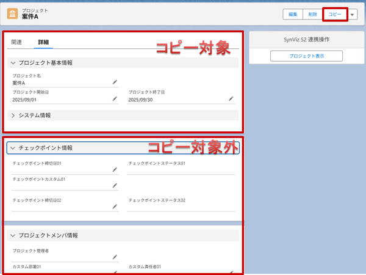Click the 編集 button
The image size is (366, 275).
(x=293, y=15)
